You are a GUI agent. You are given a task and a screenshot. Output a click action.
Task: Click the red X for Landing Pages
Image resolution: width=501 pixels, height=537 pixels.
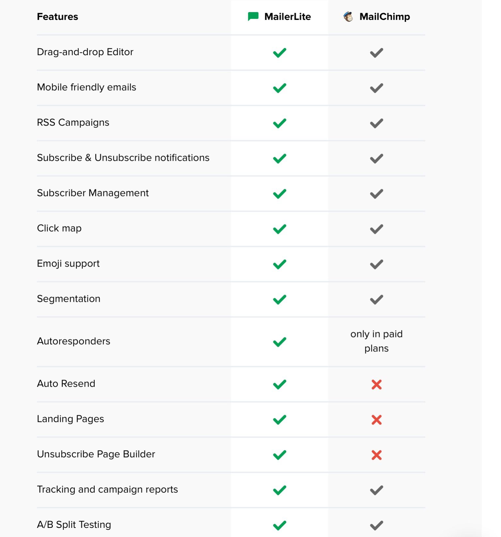[377, 420]
